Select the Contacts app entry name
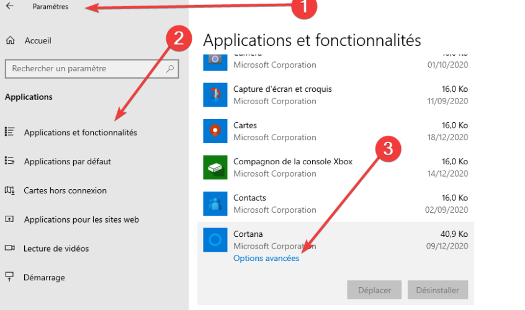The image size is (525, 310). click(x=249, y=198)
